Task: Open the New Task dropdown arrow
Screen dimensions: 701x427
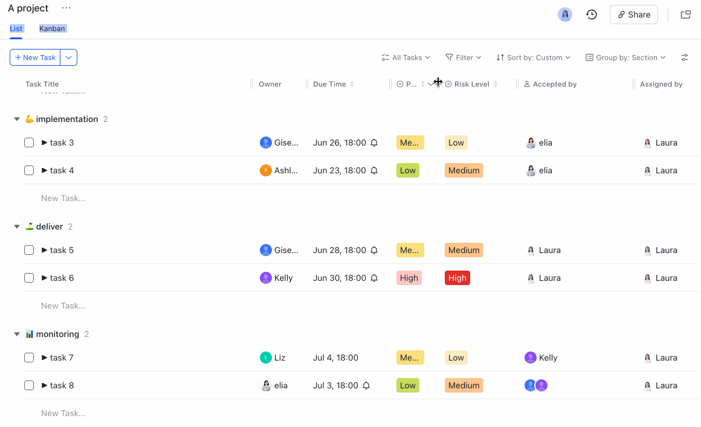Action: 69,57
